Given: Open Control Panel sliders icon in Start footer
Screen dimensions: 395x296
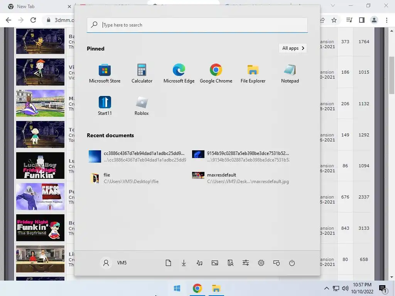Looking at the screenshot, I should (246, 263).
